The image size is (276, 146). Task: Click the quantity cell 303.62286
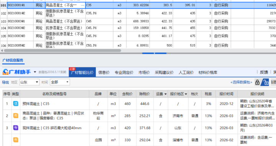click(138, 5)
